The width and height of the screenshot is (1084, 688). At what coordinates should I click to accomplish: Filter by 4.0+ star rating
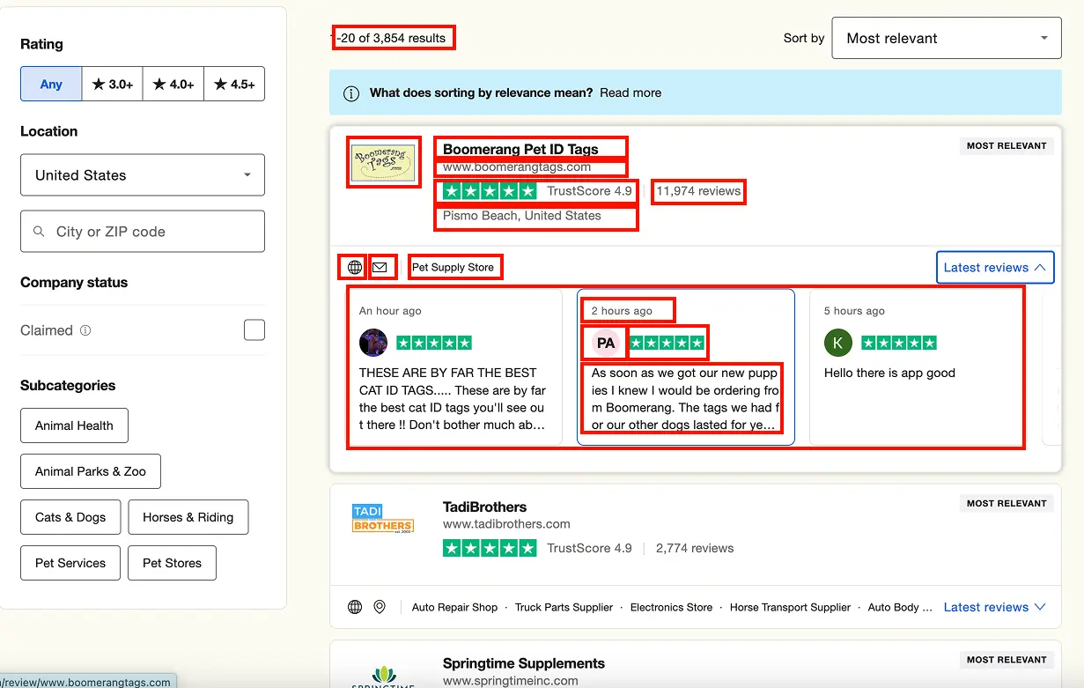tap(173, 85)
